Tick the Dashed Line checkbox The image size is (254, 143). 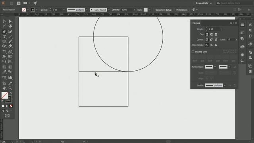(193, 52)
